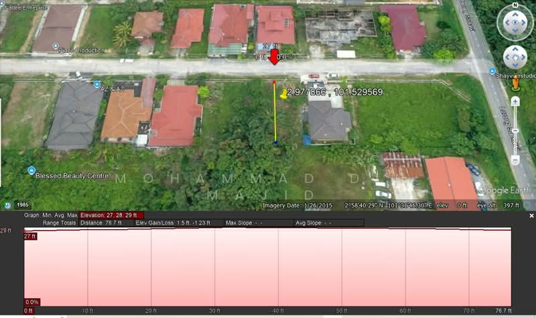
Task: Click the red elevation arrow marker
Action: coord(274,56)
